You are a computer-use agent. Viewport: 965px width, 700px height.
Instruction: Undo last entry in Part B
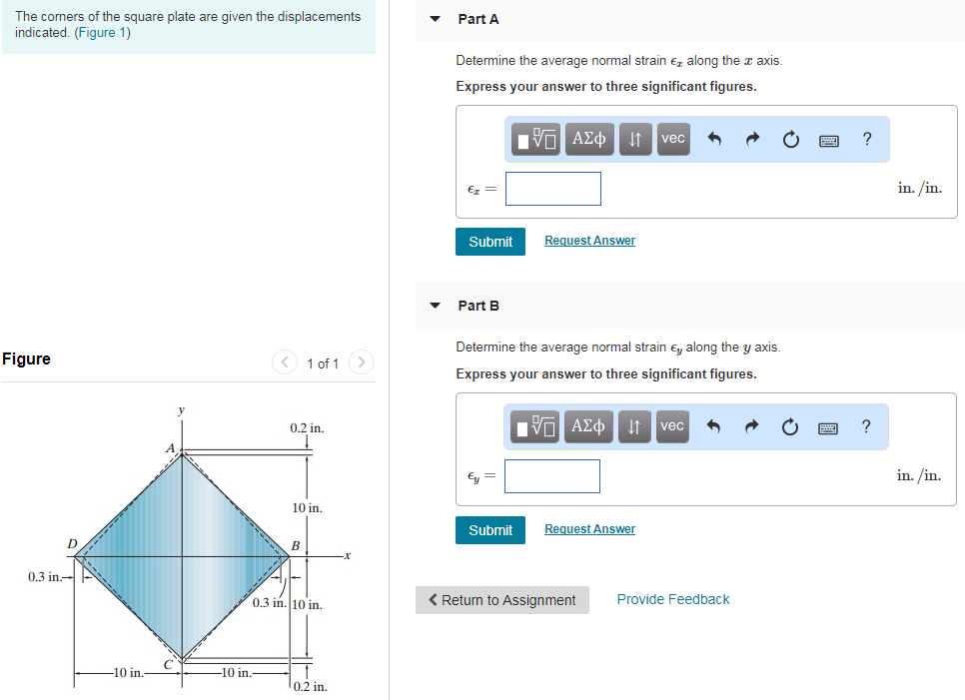712,426
